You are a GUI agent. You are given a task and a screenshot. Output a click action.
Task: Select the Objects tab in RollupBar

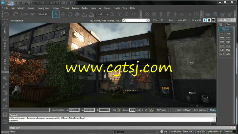point(225,29)
